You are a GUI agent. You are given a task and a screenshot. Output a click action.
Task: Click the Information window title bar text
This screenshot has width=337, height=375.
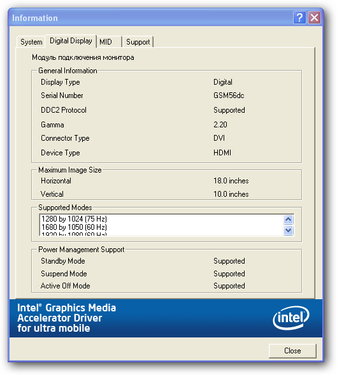[35, 18]
